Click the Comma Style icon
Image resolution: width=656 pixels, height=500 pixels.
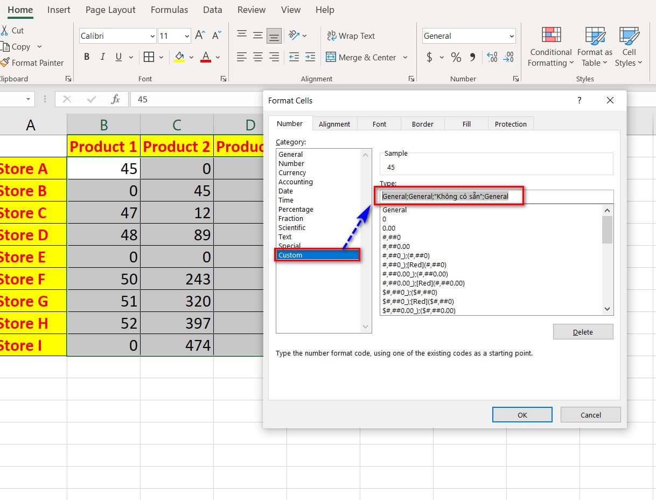(x=473, y=57)
